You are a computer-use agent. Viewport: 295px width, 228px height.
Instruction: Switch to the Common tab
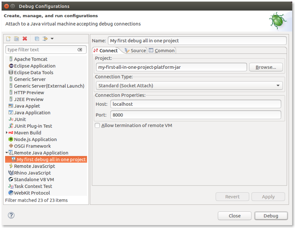(162, 51)
